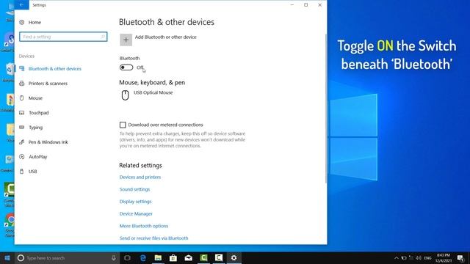
Task: Open the Settings gear taskbar icon
Action: coord(234,257)
